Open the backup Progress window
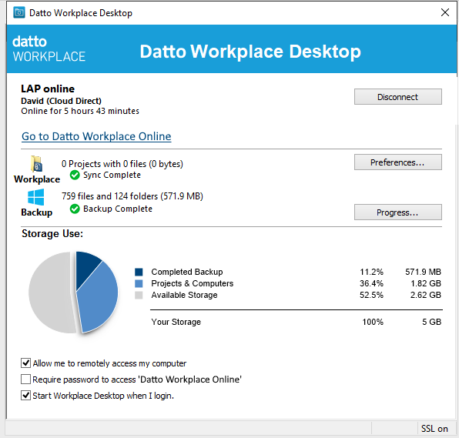459x438 pixels. pos(398,212)
